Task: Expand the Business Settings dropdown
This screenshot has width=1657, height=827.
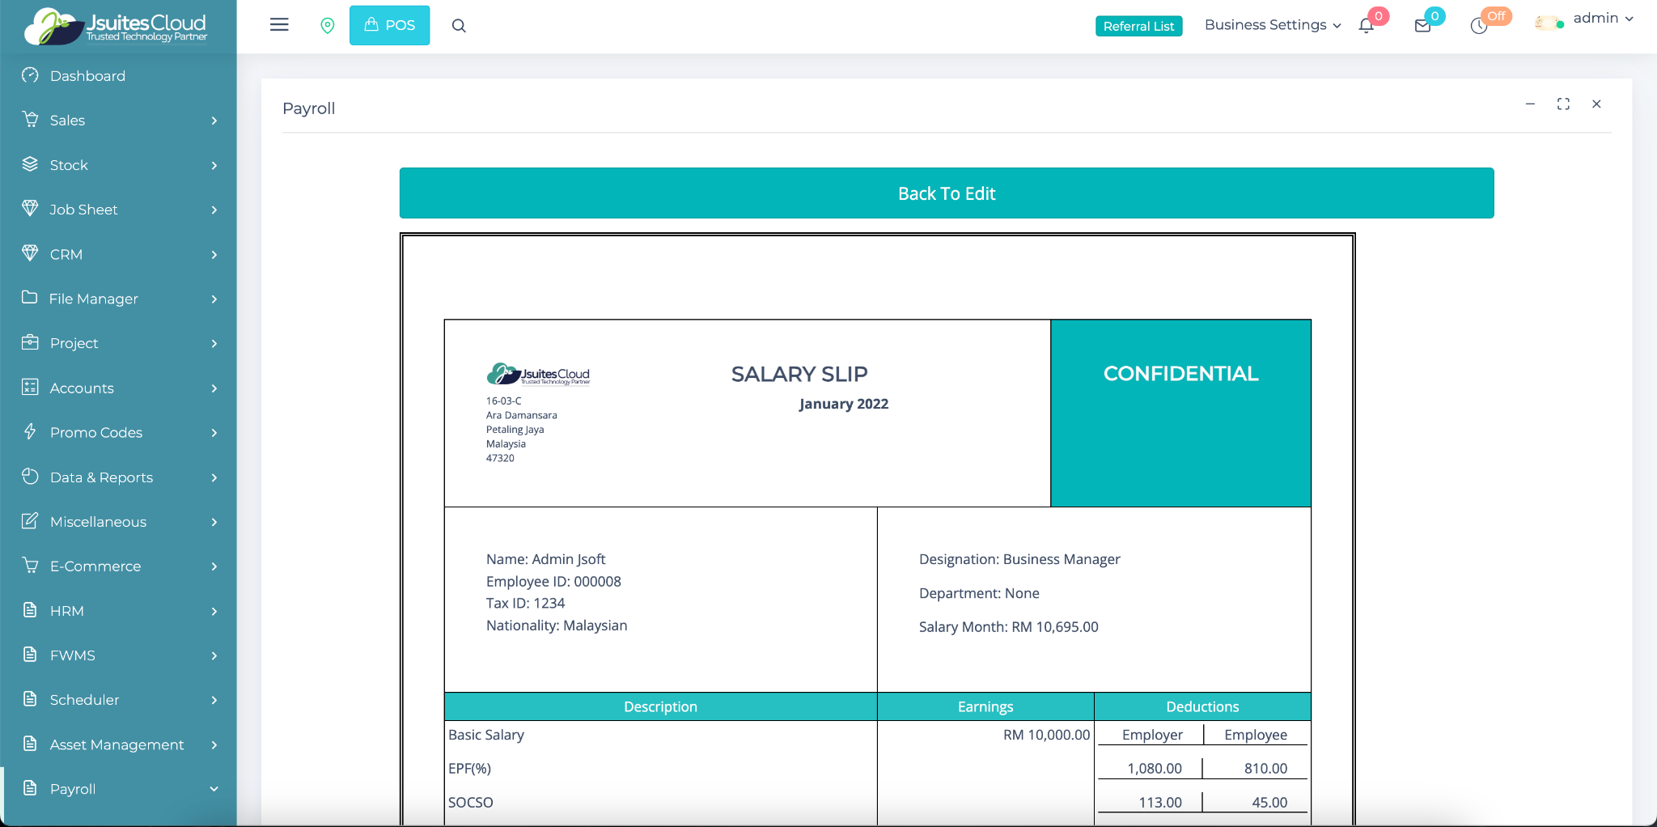Action: pos(1272,25)
